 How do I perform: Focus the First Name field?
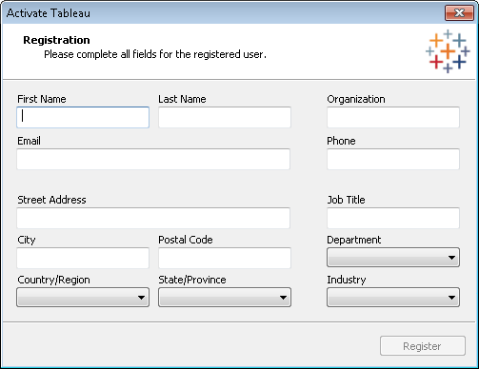pyautogui.click(x=83, y=117)
